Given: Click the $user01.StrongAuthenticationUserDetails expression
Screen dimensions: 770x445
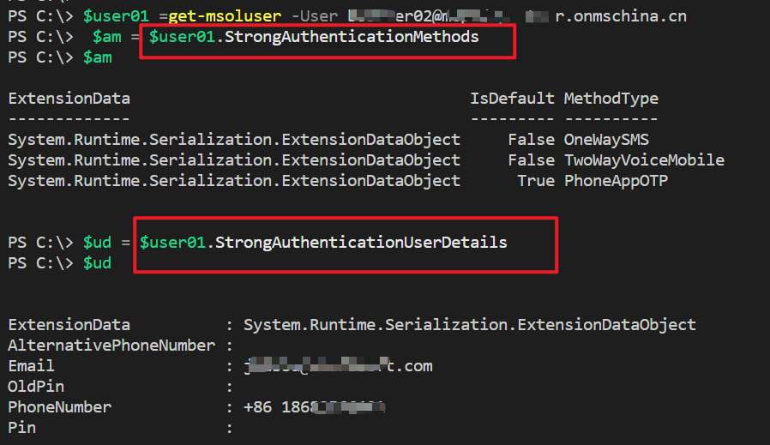Looking at the screenshot, I should point(324,243).
